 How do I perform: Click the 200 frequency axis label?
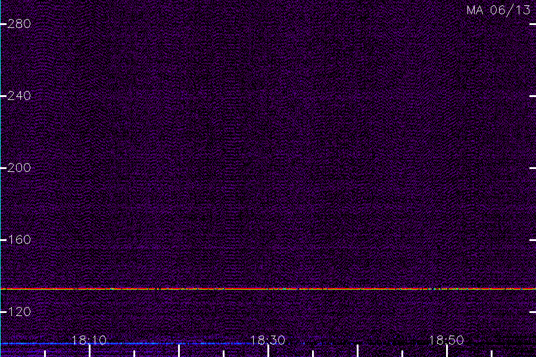tap(19, 168)
